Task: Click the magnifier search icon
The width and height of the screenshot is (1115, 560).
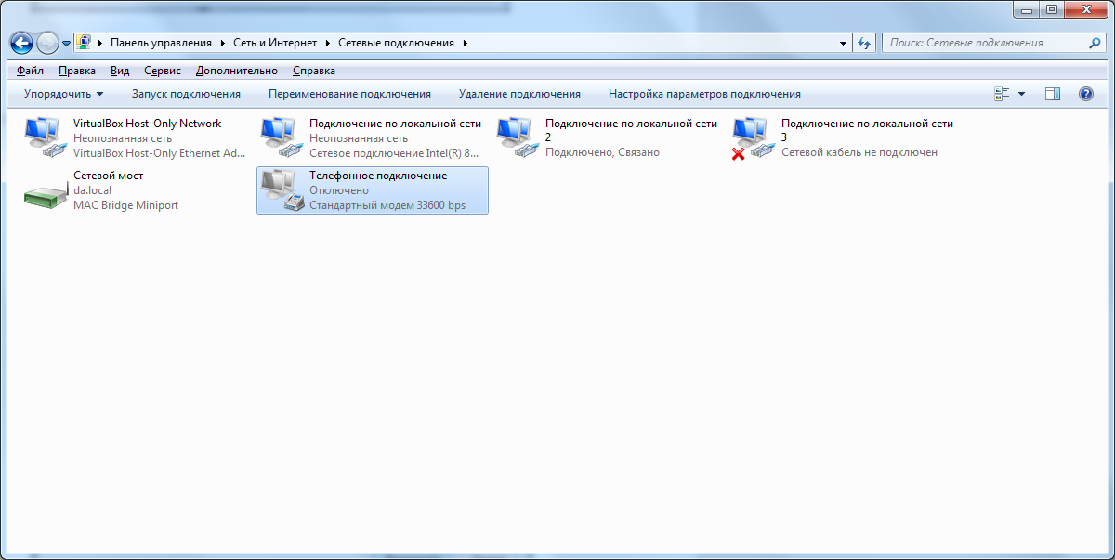Action: (x=1095, y=43)
